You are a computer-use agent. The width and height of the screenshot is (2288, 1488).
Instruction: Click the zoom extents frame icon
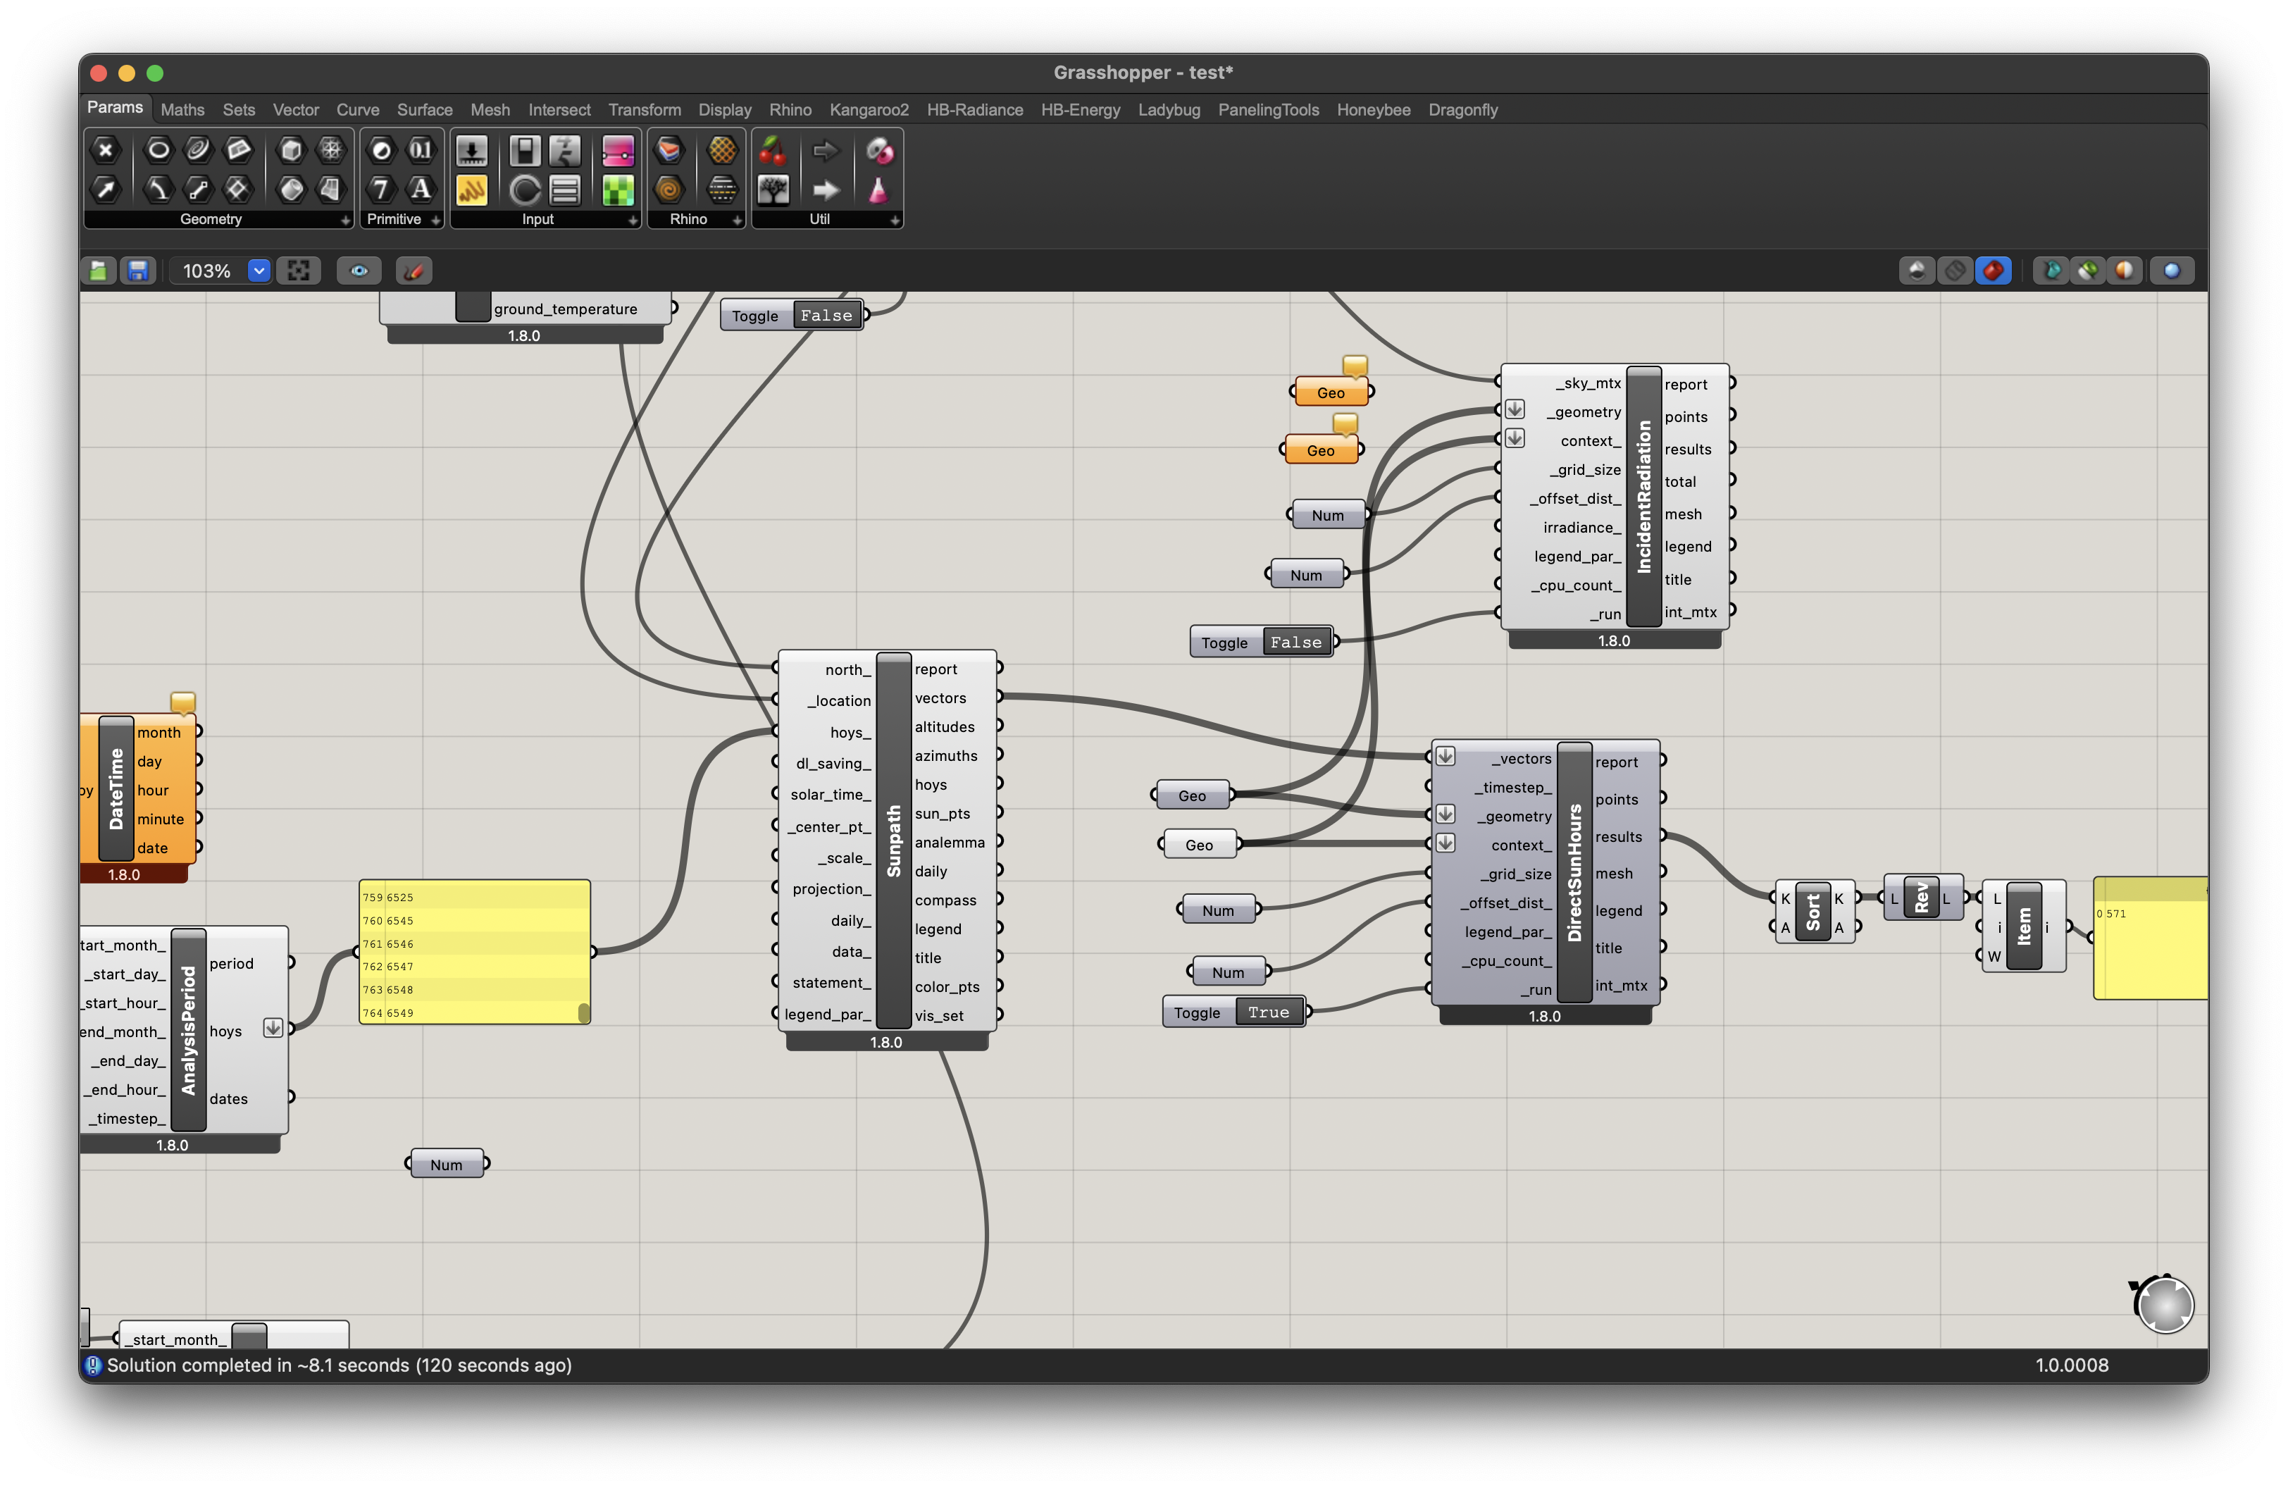[299, 271]
